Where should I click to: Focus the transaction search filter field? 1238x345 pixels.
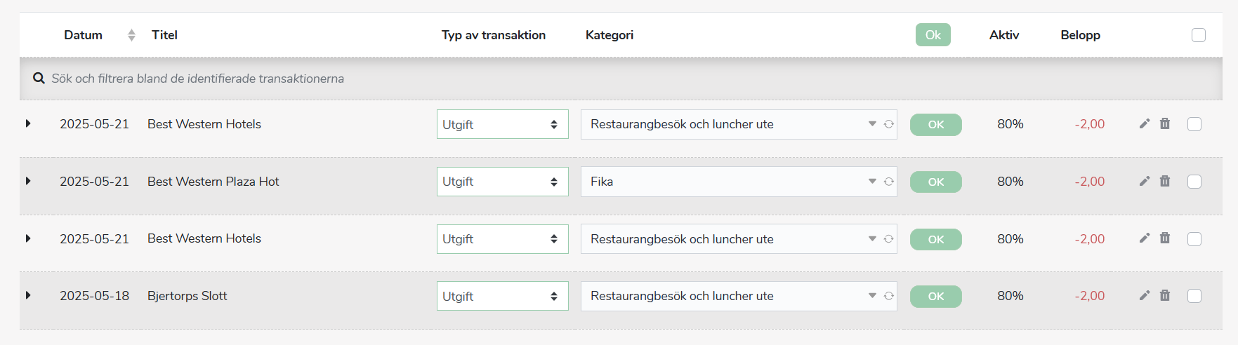[x=621, y=79]
